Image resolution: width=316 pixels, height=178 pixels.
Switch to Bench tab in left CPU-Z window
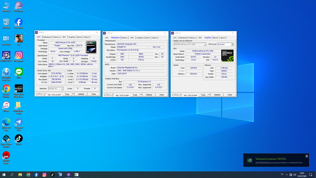click(x=79, y=37)
